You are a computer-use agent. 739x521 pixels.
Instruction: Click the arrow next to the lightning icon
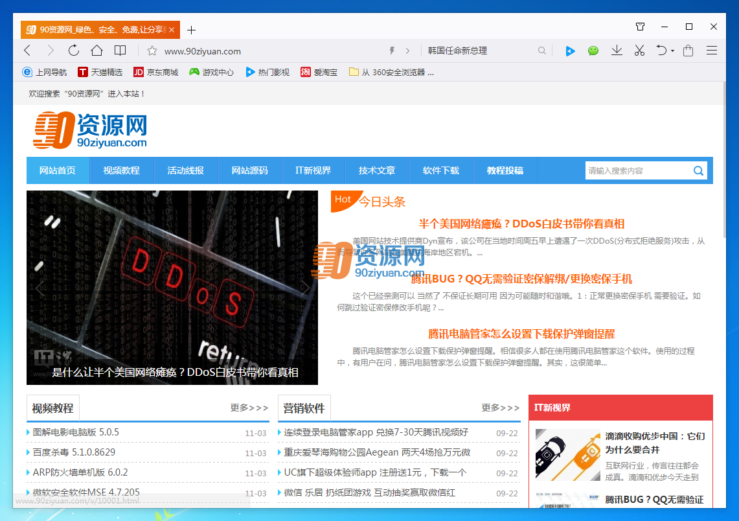point(407,51)
